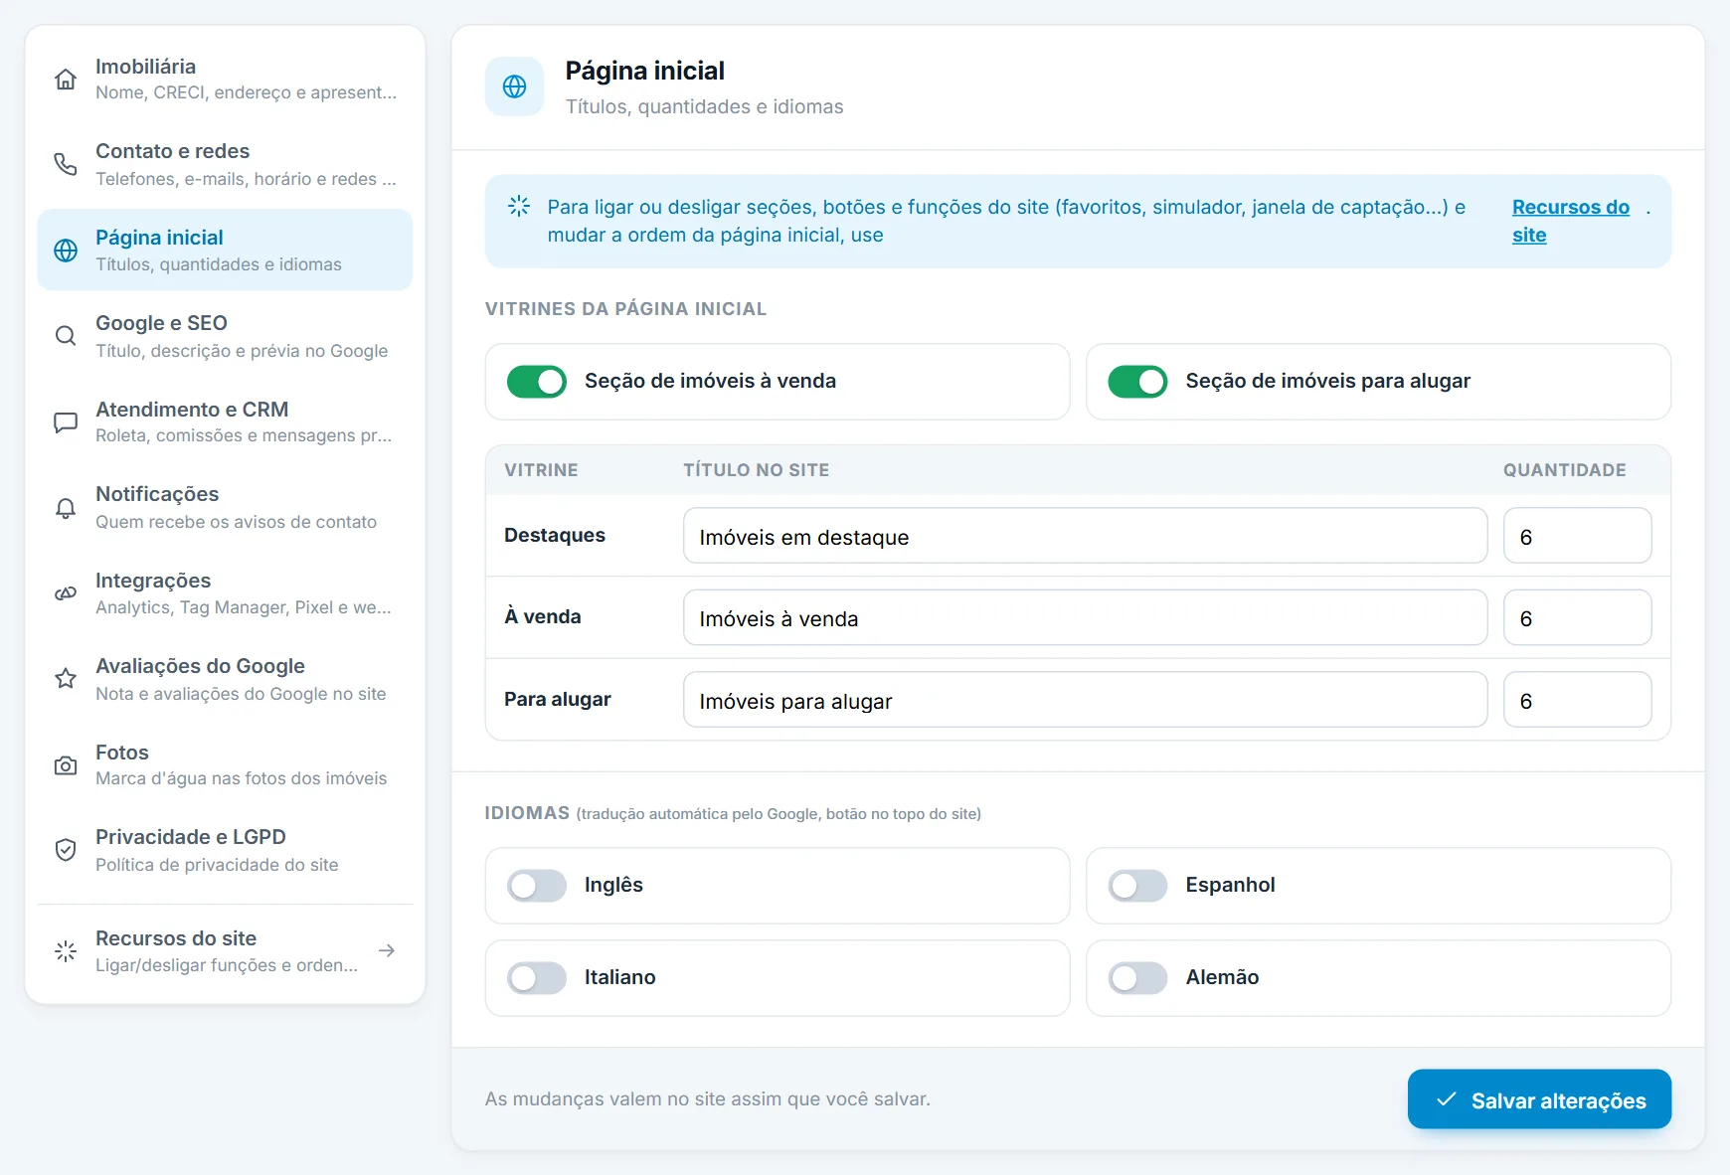Click the phone icon for Contato e redes
This screenshot has height=1175, width=1730.
point(66,164)
